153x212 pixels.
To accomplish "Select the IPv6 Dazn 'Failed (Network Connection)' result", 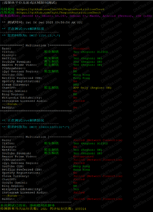I will tap(98, 140).
